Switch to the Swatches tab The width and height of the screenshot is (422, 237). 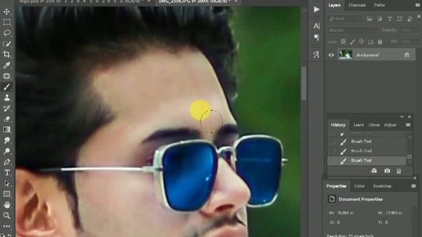(382, 186)
